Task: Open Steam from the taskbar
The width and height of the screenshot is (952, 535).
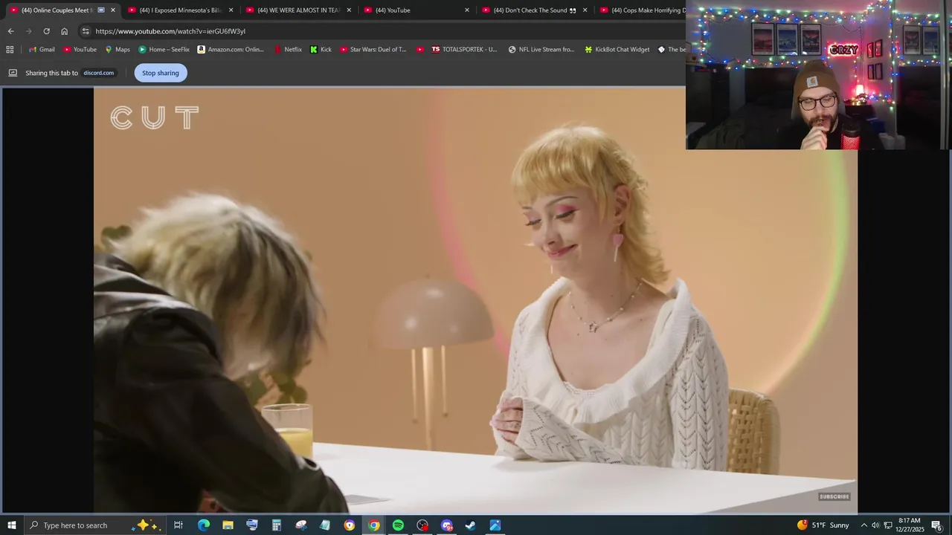Action: pos(471,525)
